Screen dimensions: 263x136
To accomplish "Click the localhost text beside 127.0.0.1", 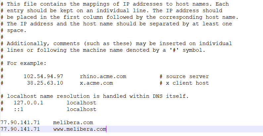I will pyautogui.click(x=81, y=103).
